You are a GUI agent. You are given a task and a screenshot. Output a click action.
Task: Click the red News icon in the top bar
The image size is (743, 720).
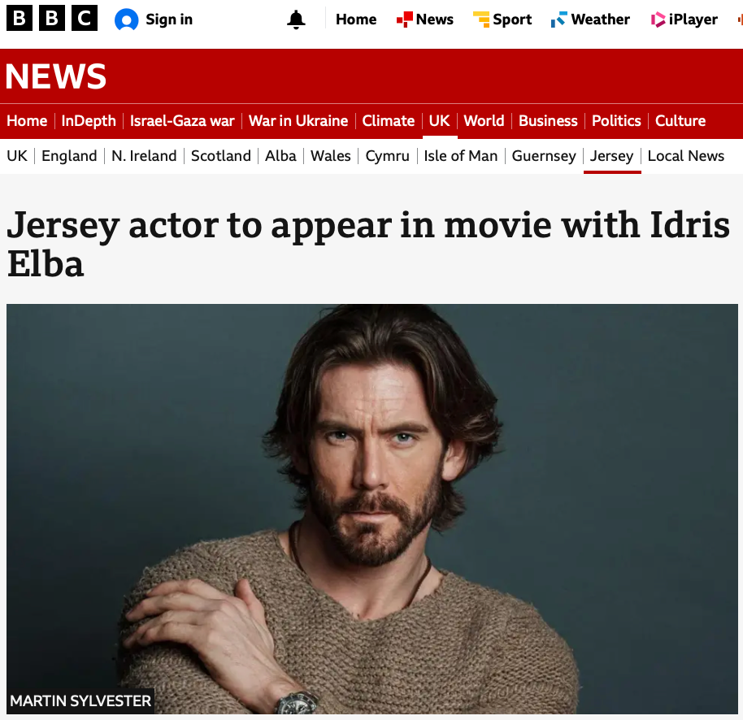pyautogui.click(x=405, y=20)
